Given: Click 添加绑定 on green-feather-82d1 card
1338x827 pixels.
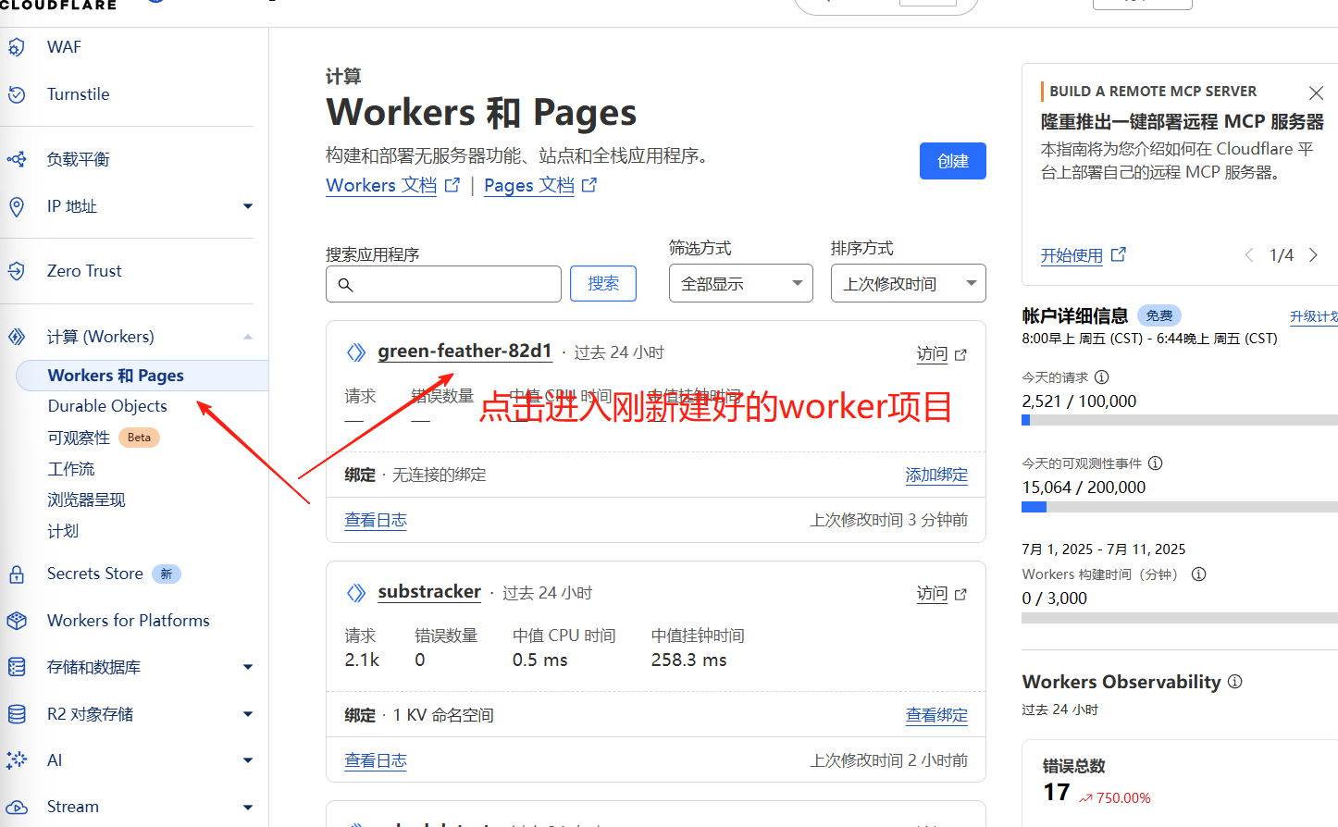Looking at the screenshot, I should pos(936,475).
